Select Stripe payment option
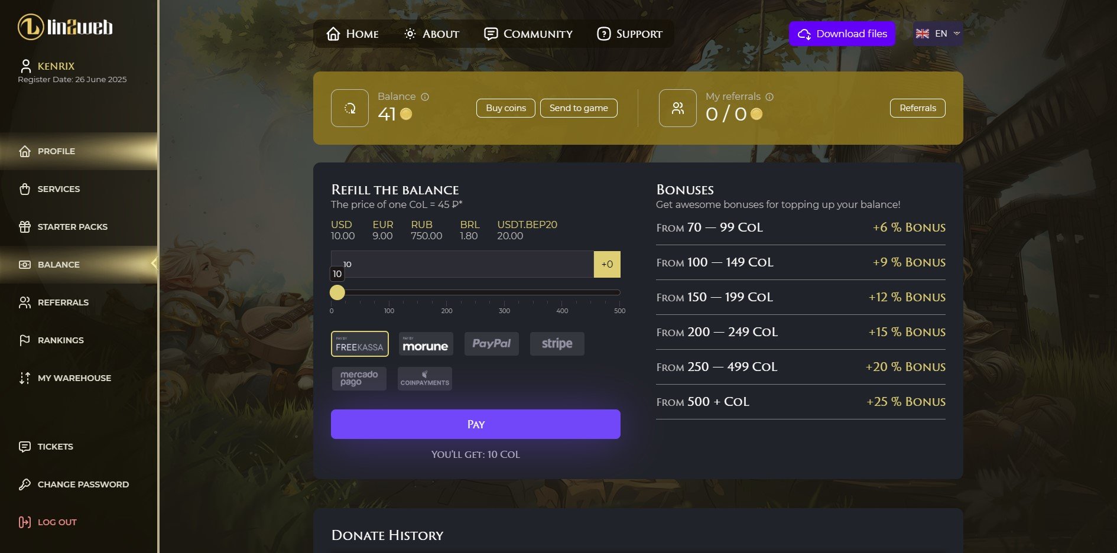Screen dimensions: 1117x553 pos(557,344)
